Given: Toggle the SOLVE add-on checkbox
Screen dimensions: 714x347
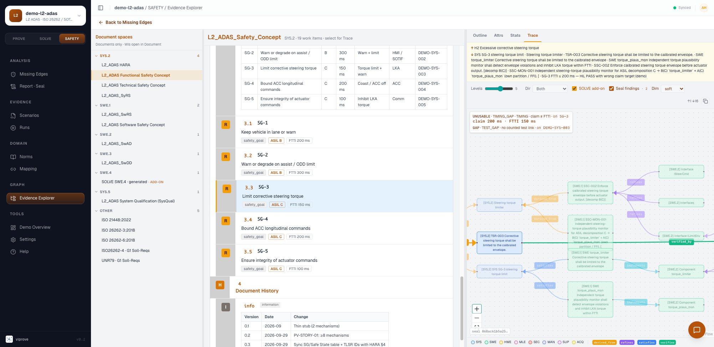Looking at the screenshot, I should pos(574,89).
